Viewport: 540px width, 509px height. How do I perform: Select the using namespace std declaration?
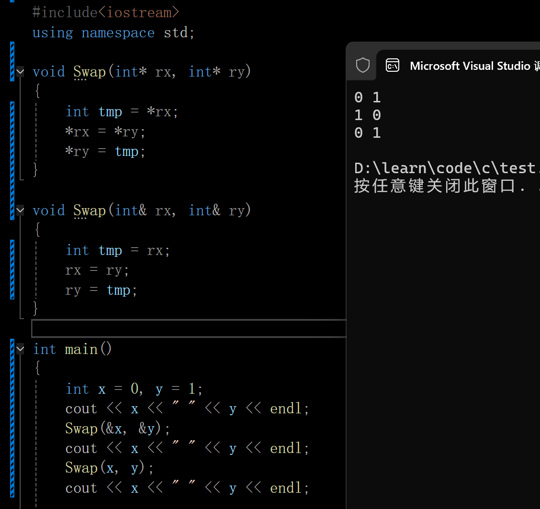pos(112,32)
